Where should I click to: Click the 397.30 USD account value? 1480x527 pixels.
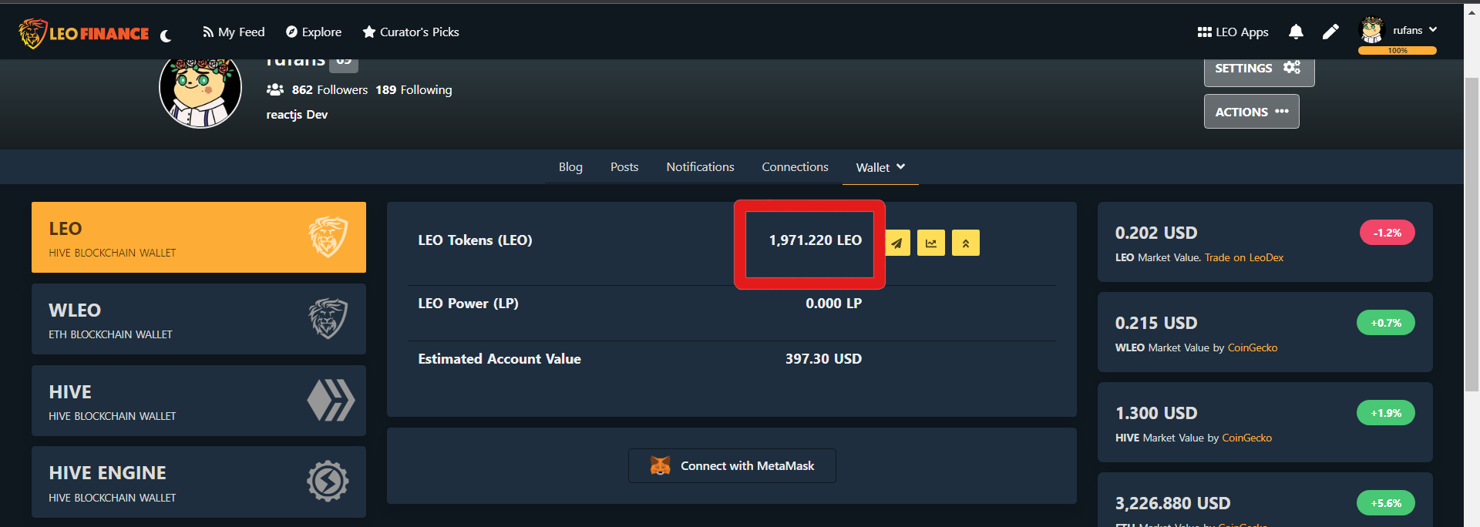(823, 359)
